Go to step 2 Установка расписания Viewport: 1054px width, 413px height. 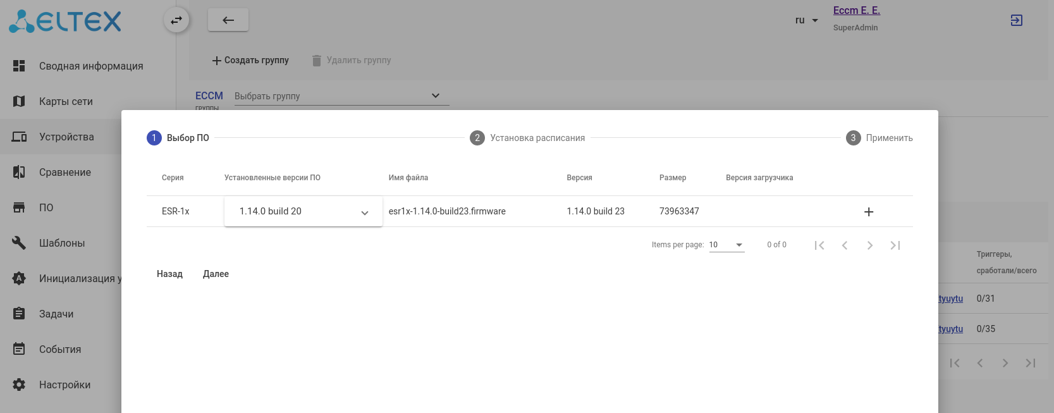coord(527,138)
